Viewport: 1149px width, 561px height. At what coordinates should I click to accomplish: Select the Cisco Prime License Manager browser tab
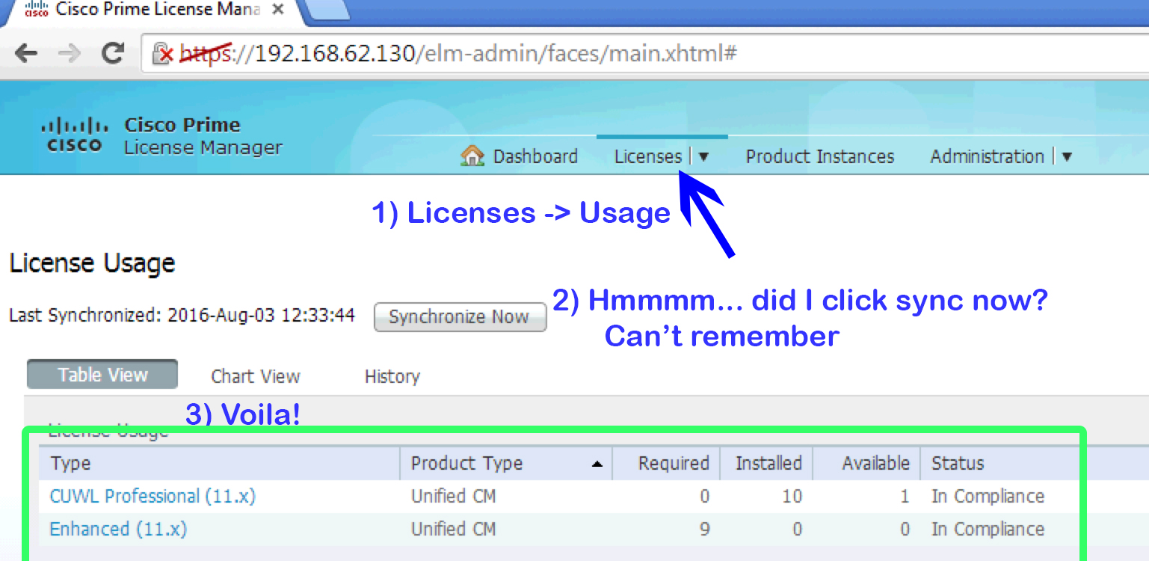coord(153,10)
